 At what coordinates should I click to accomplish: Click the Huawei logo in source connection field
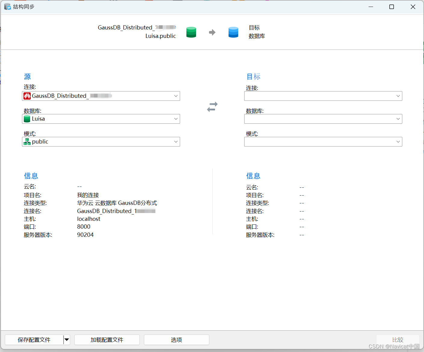[27, 96]
